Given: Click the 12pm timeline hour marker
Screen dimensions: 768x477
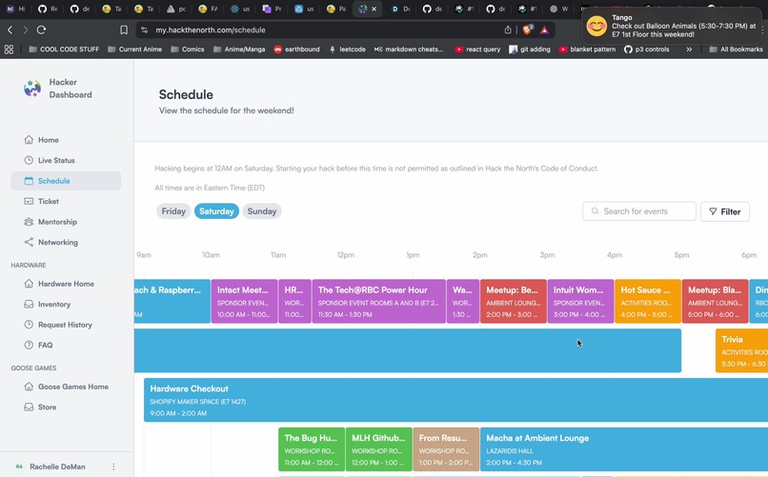Looking at the screenshot, I should [x=345, y=255].
